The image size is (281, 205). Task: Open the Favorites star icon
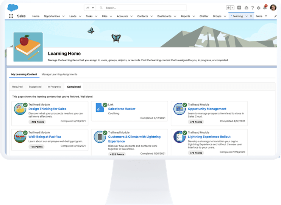click(x=228, y=8)
